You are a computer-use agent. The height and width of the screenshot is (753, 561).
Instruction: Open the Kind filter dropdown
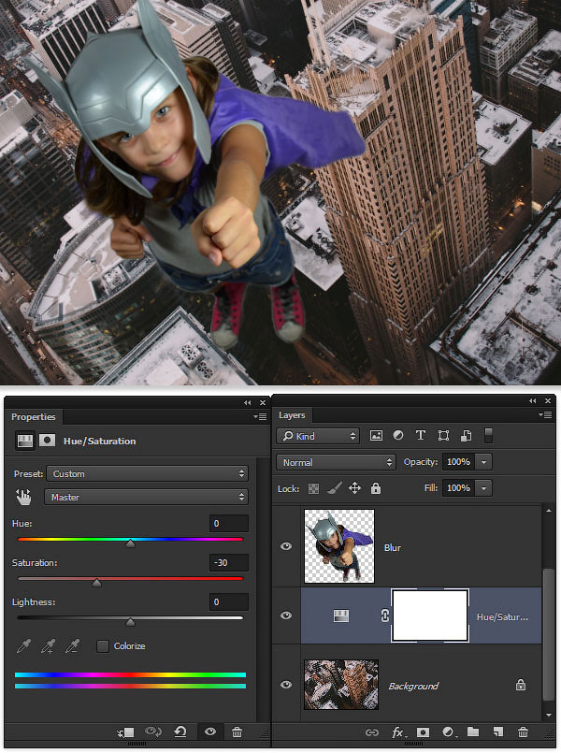(317, 436)
